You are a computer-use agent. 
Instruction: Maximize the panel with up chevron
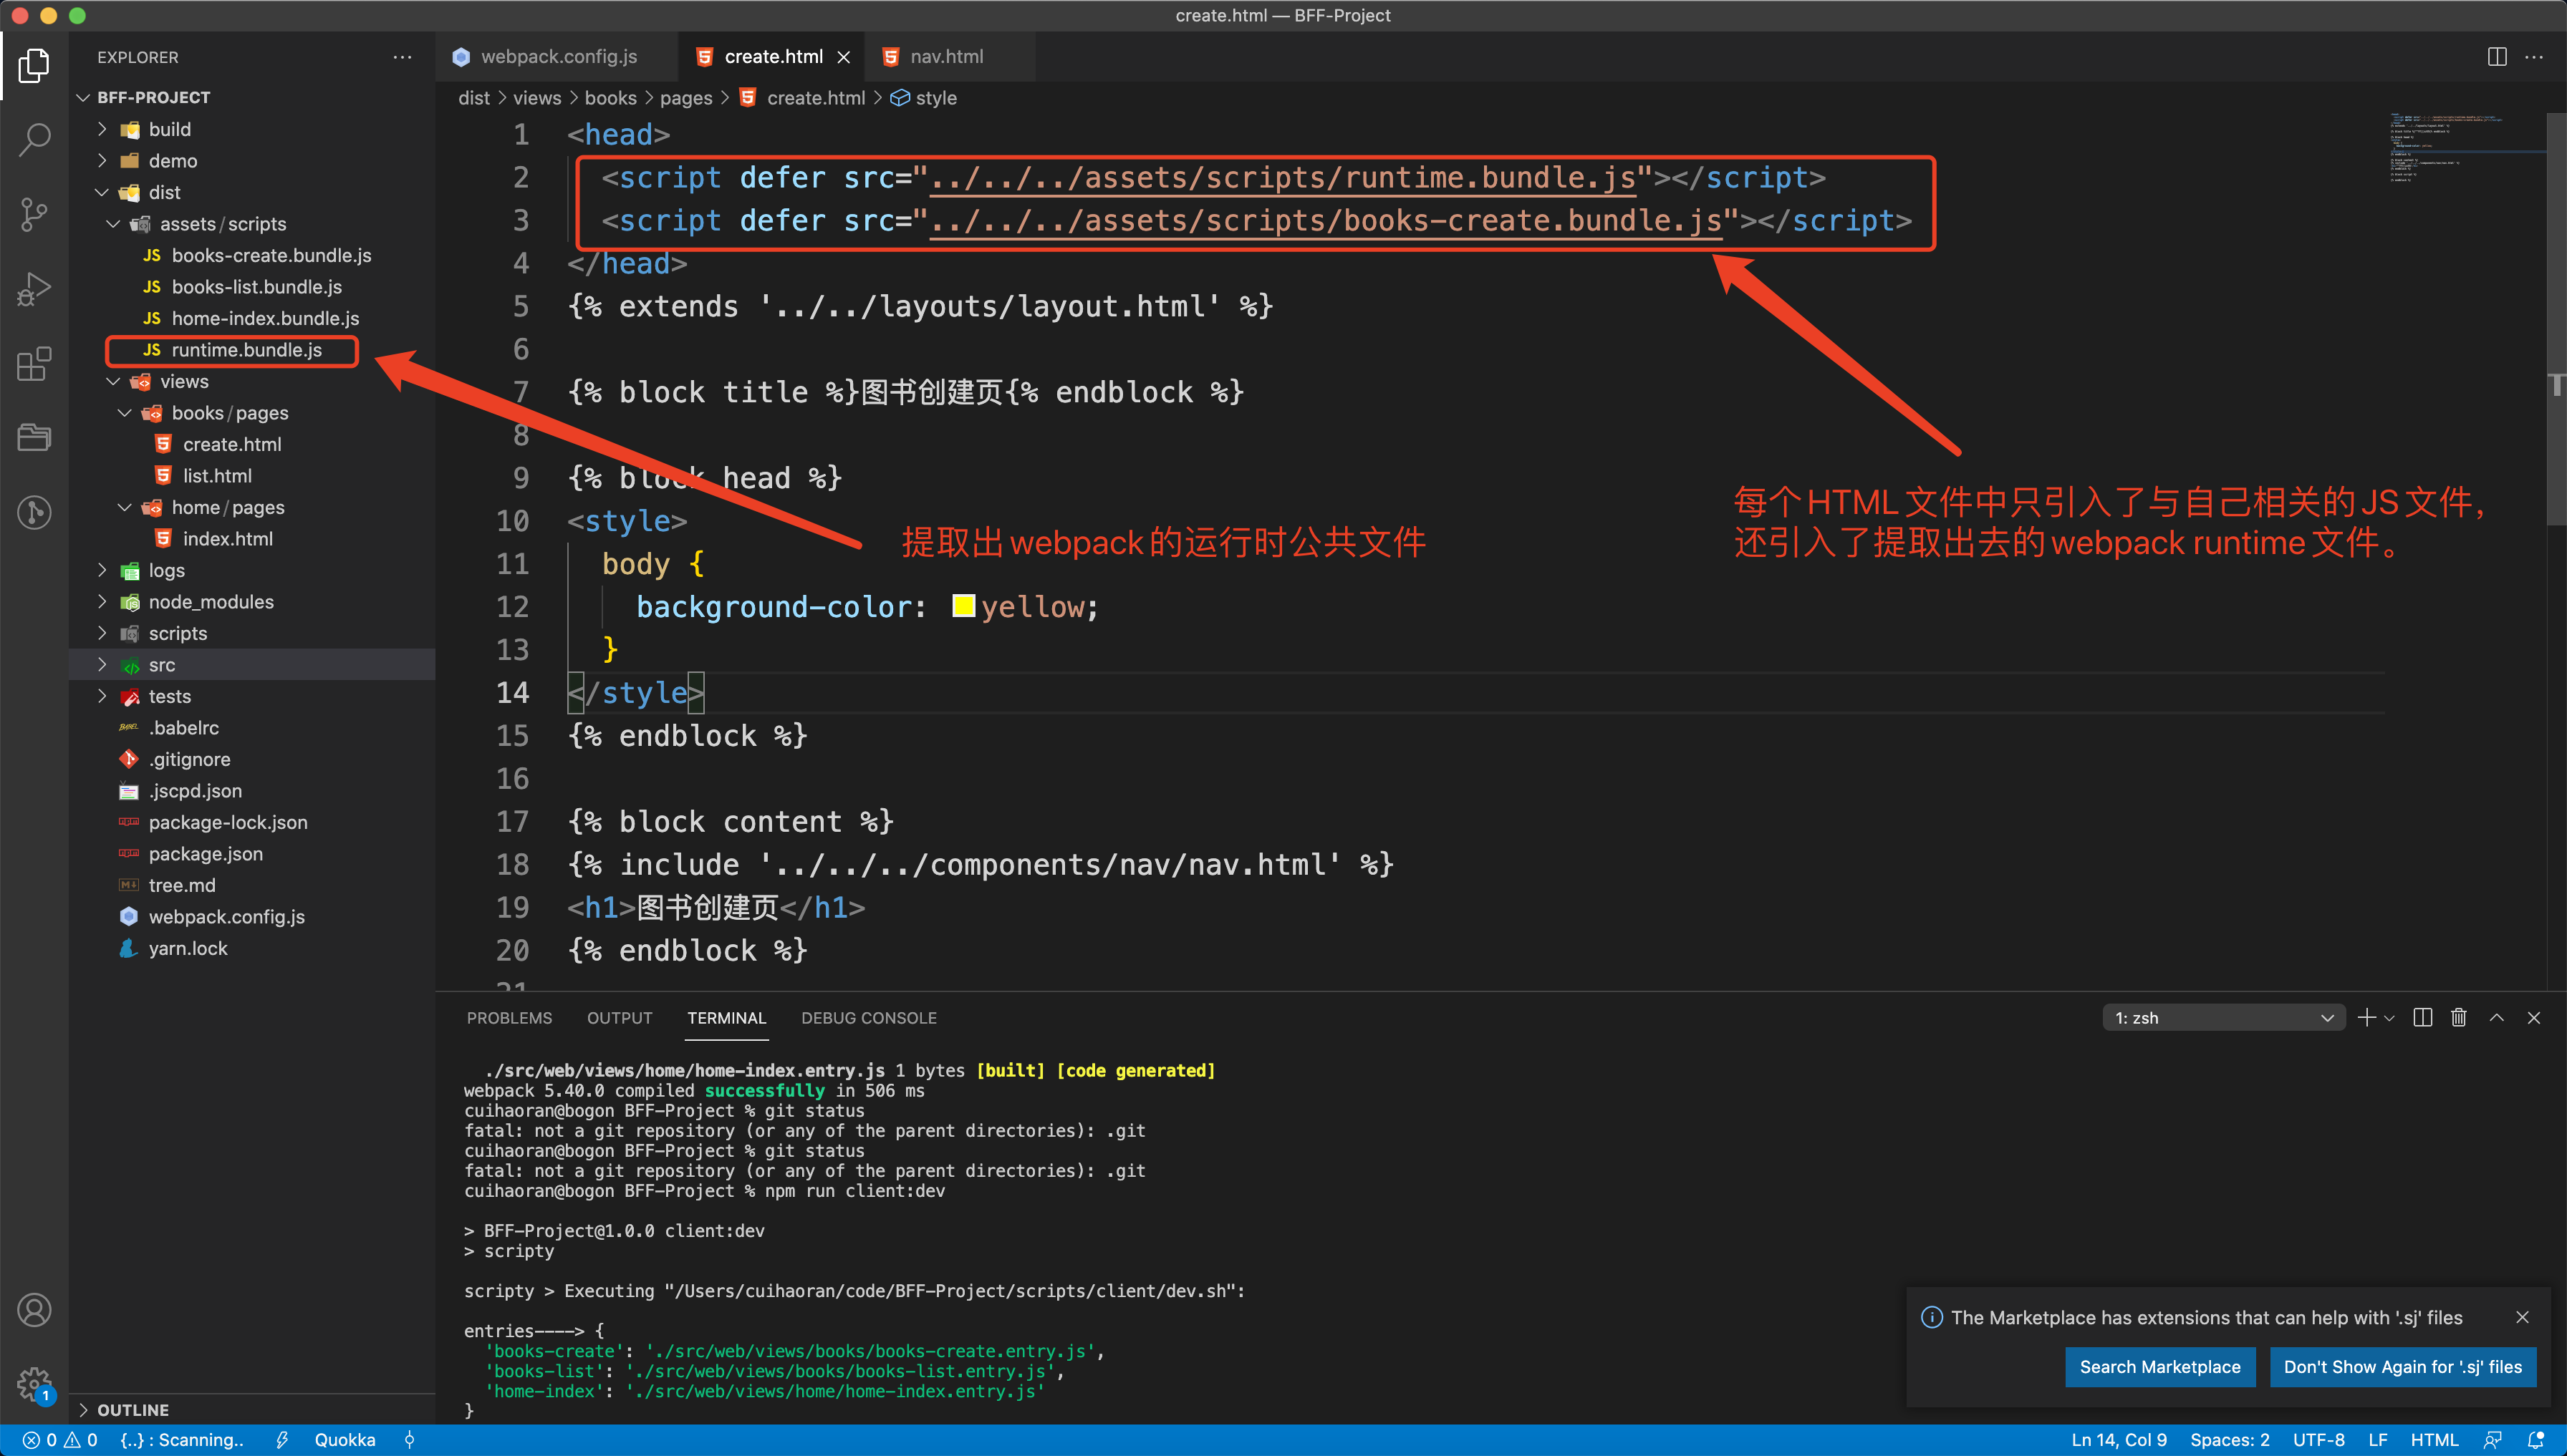click(x=2497, y=1018)
